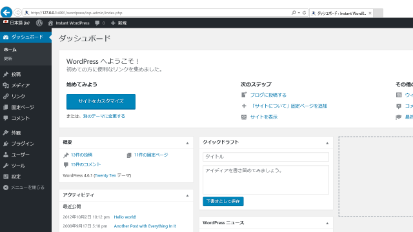Click the pin icon beside 13件の投稿
Image resolution: width=413 pixels, height=232 pixels.
click(66, 155)
